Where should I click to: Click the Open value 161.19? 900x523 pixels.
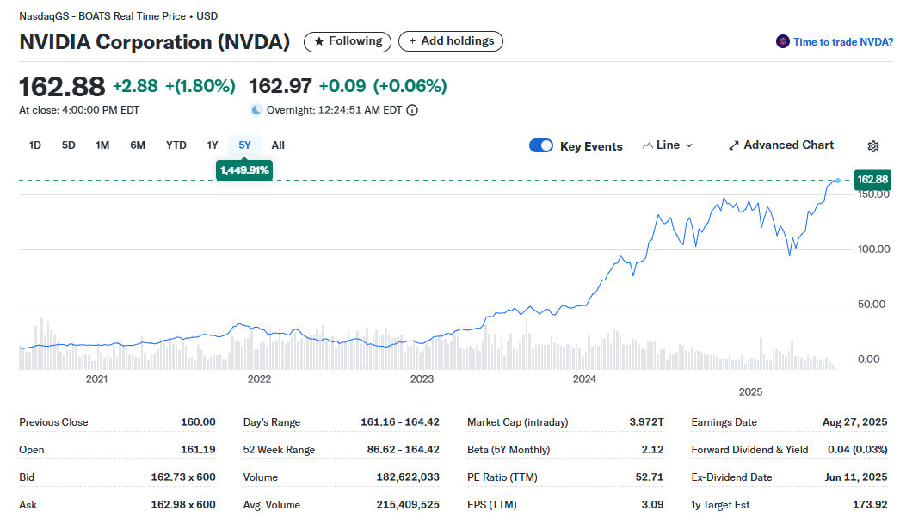pos(198,450)
